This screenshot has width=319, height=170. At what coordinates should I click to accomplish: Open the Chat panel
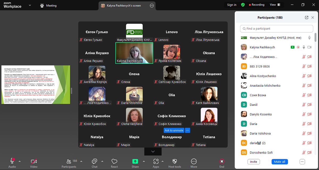tap(94, 161)
